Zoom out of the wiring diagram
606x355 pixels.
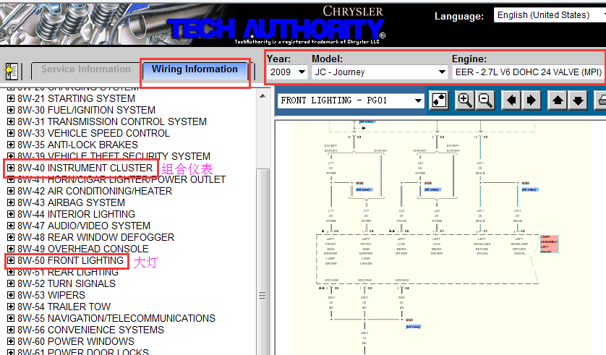pyautogui.click(x=485, y=100)
